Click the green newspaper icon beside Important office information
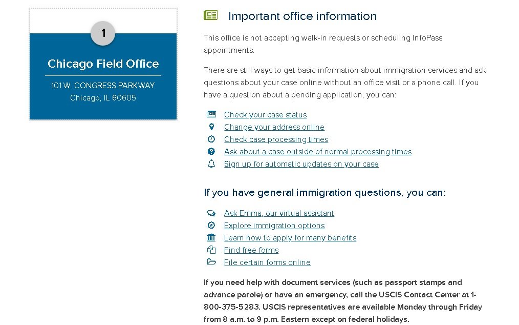Image resolution: width=519 pixels, height=325 pixels. coord(210,15)
